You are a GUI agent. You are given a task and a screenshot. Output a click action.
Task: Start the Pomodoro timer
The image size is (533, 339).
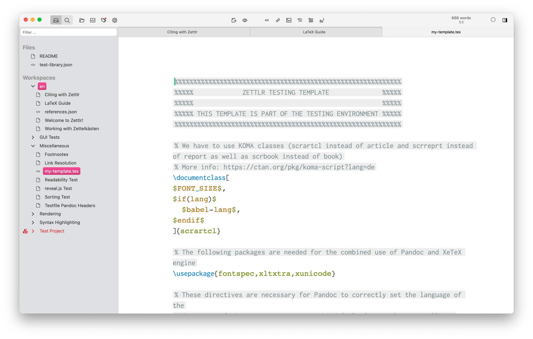tap(493, 20)
